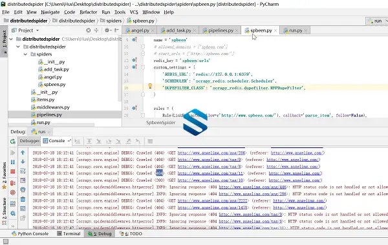Stop the debug session red square
Screen dimensions: 388x245
(x=13, y=171)
